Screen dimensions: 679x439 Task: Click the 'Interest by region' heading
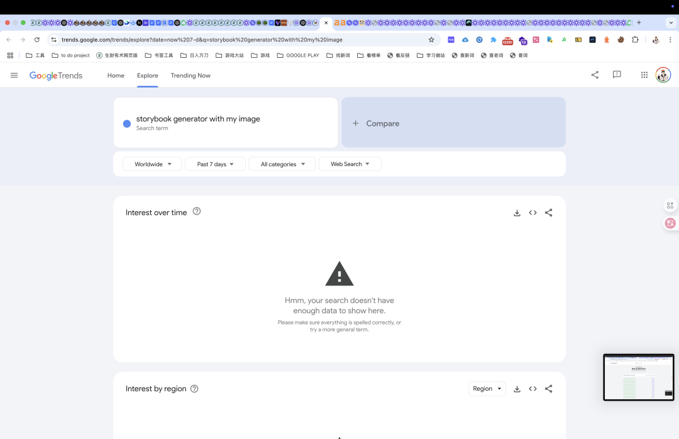tap(156, 389)
